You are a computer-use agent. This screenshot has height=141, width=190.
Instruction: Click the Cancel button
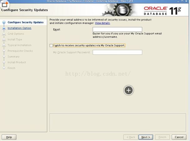(179, 137)
